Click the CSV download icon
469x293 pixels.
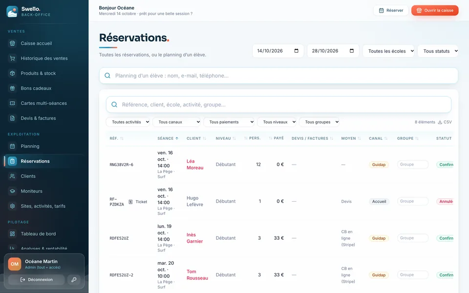(440, 122)
